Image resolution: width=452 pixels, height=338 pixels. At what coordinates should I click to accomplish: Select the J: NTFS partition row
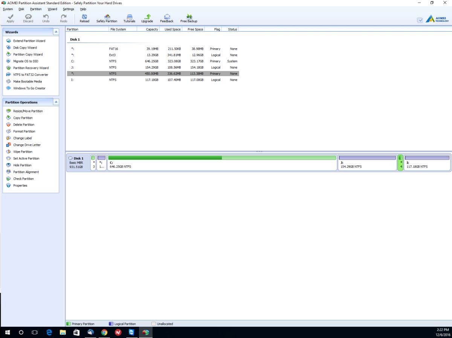click(153, 67)
